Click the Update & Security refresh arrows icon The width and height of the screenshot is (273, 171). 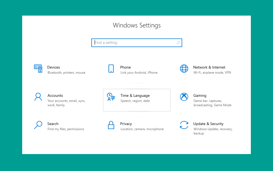coord(184,125)
